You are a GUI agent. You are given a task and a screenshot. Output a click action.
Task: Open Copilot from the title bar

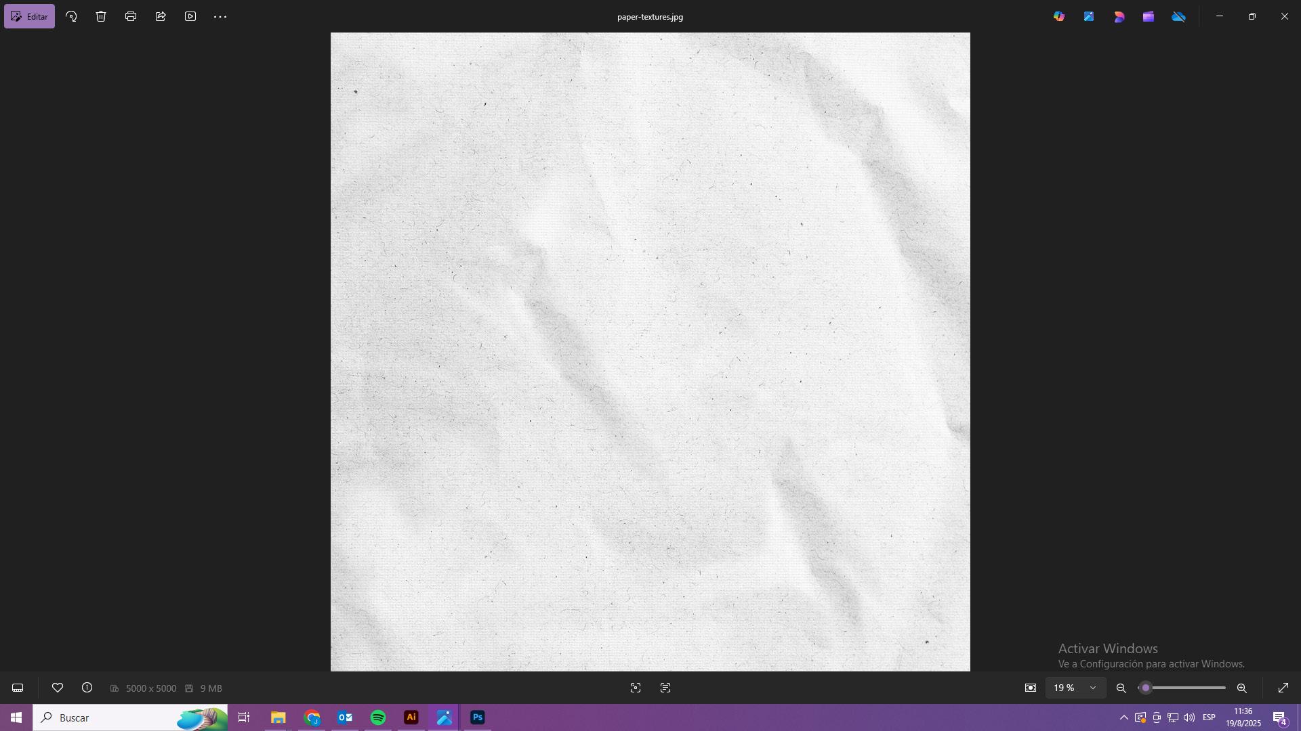coord(1059,16)
